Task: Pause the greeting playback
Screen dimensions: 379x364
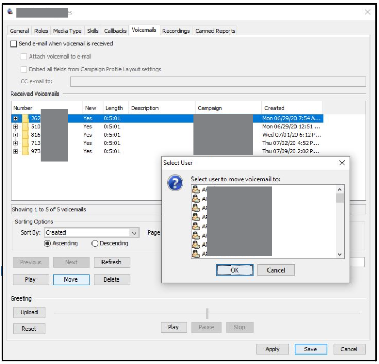Action: 206,328
